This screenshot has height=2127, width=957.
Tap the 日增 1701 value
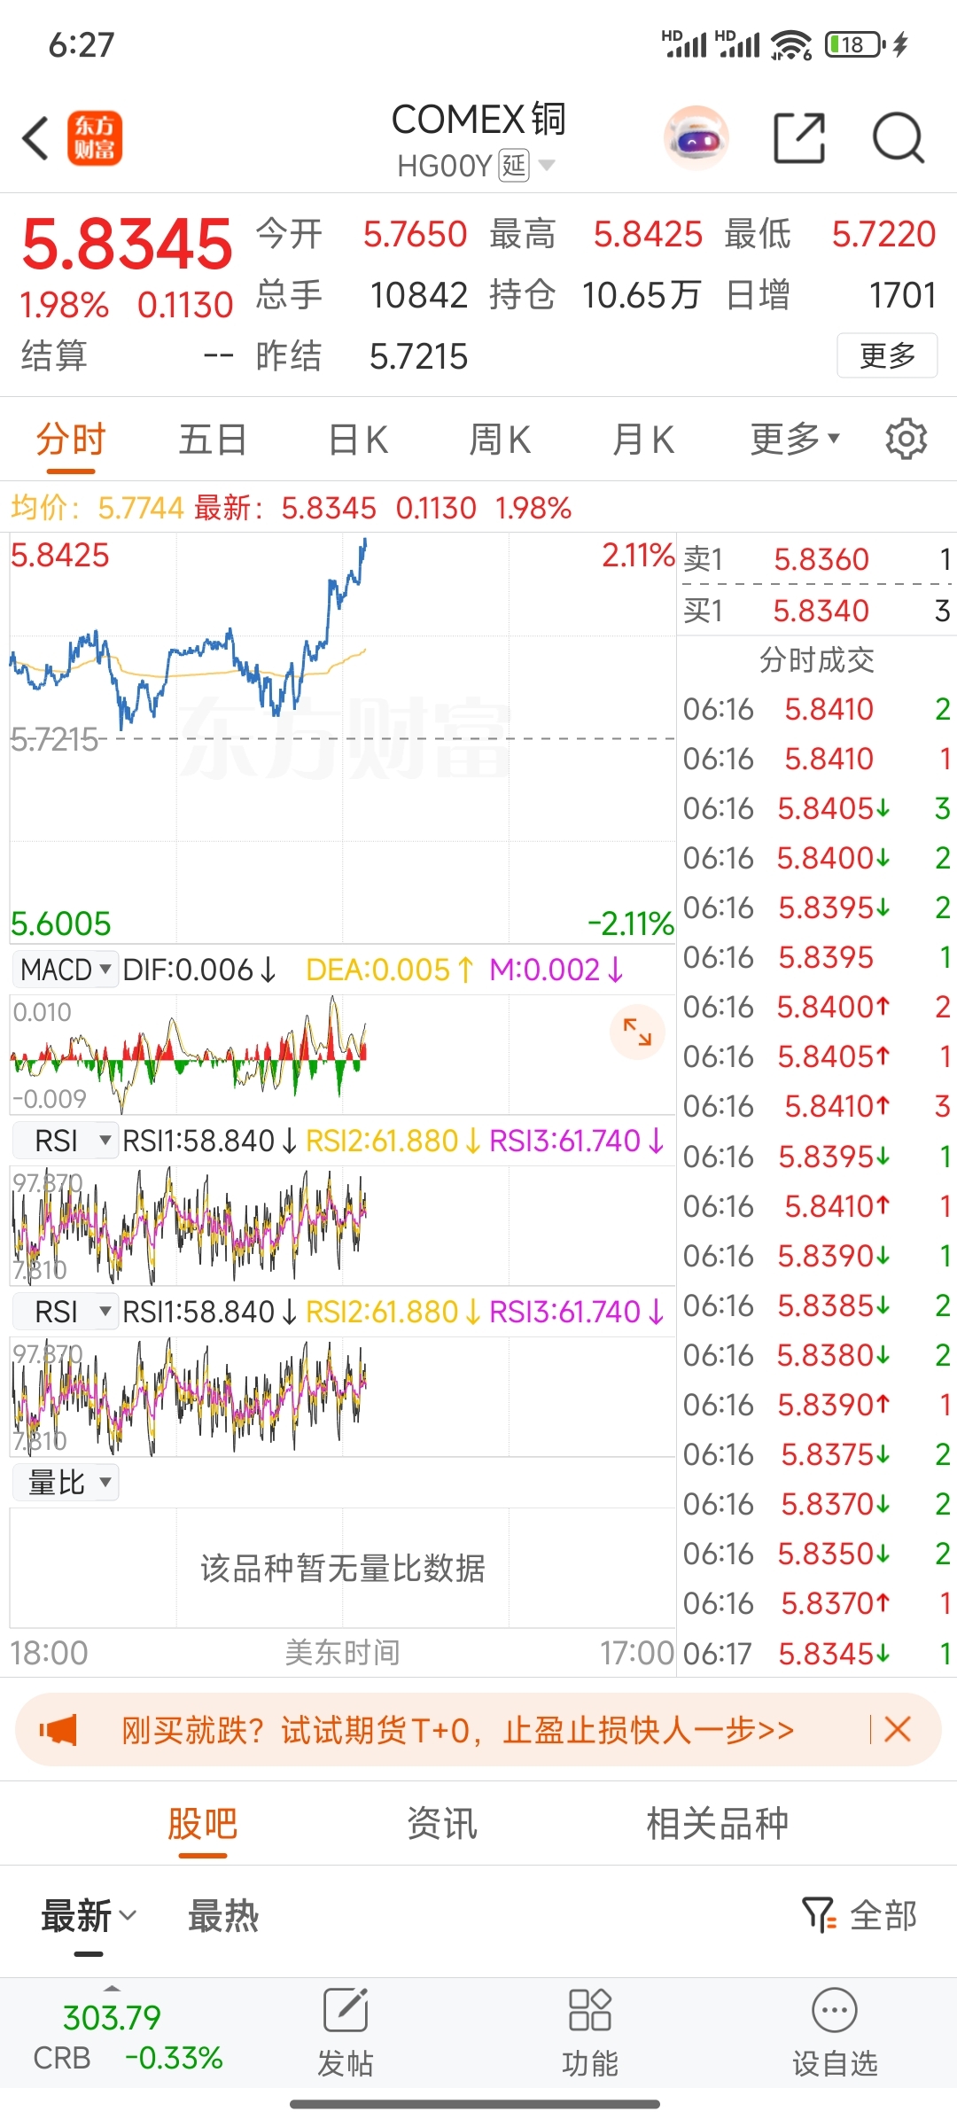click(902, 295)
